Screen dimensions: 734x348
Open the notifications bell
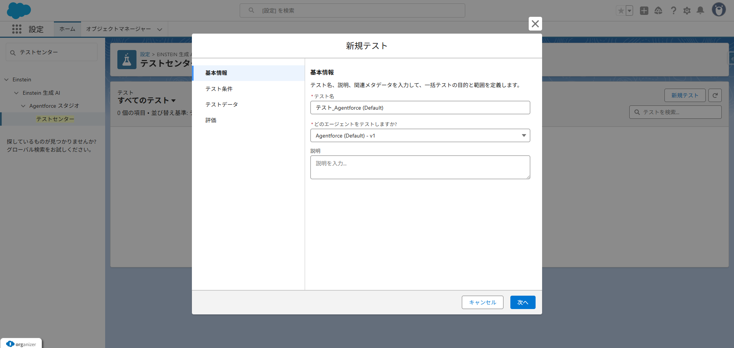point(700,11)
